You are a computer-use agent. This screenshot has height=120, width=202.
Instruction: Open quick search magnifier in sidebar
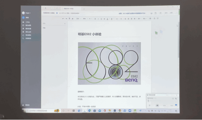(x=27, y=39)
